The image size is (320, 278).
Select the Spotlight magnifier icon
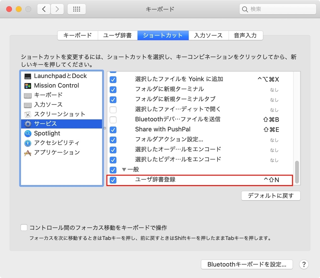[28, 133]
